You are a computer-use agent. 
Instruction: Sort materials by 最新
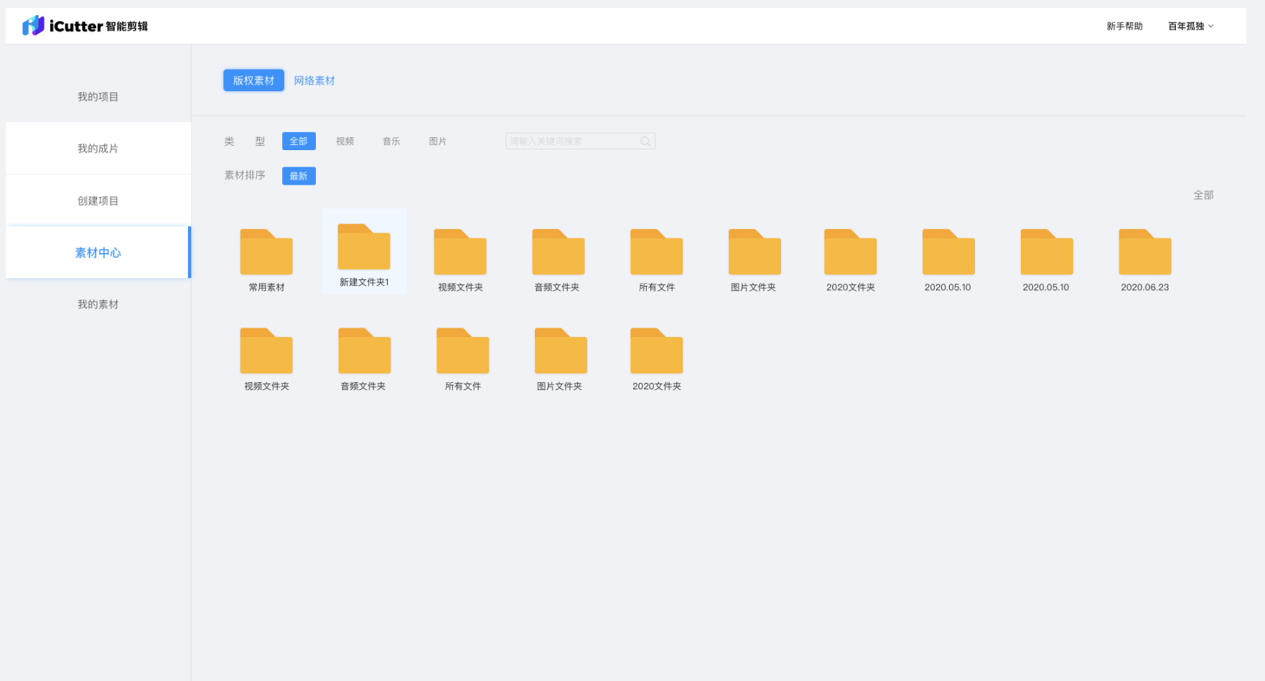[299, 176]
